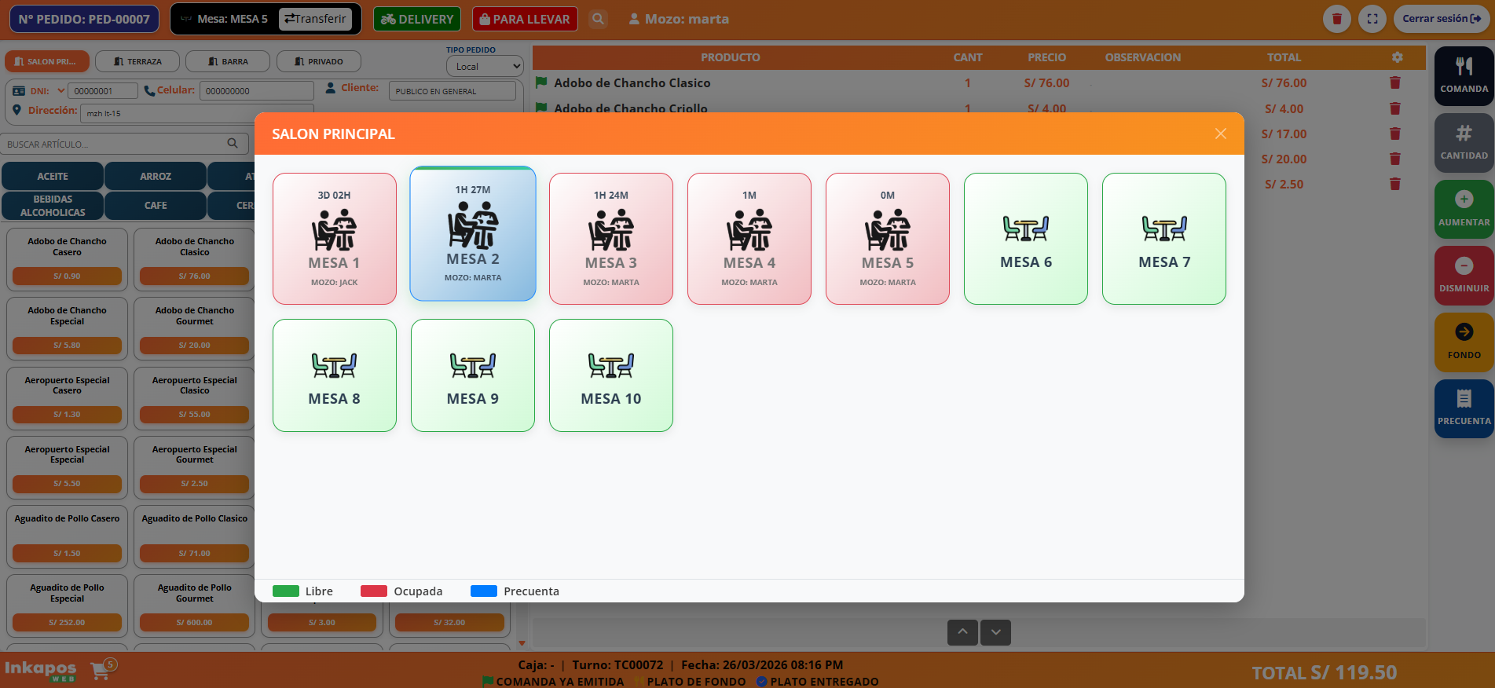The image size is (1495, 688).
Task: Click the search magnifier icon in top bar
Action: [x=598, y=19]
